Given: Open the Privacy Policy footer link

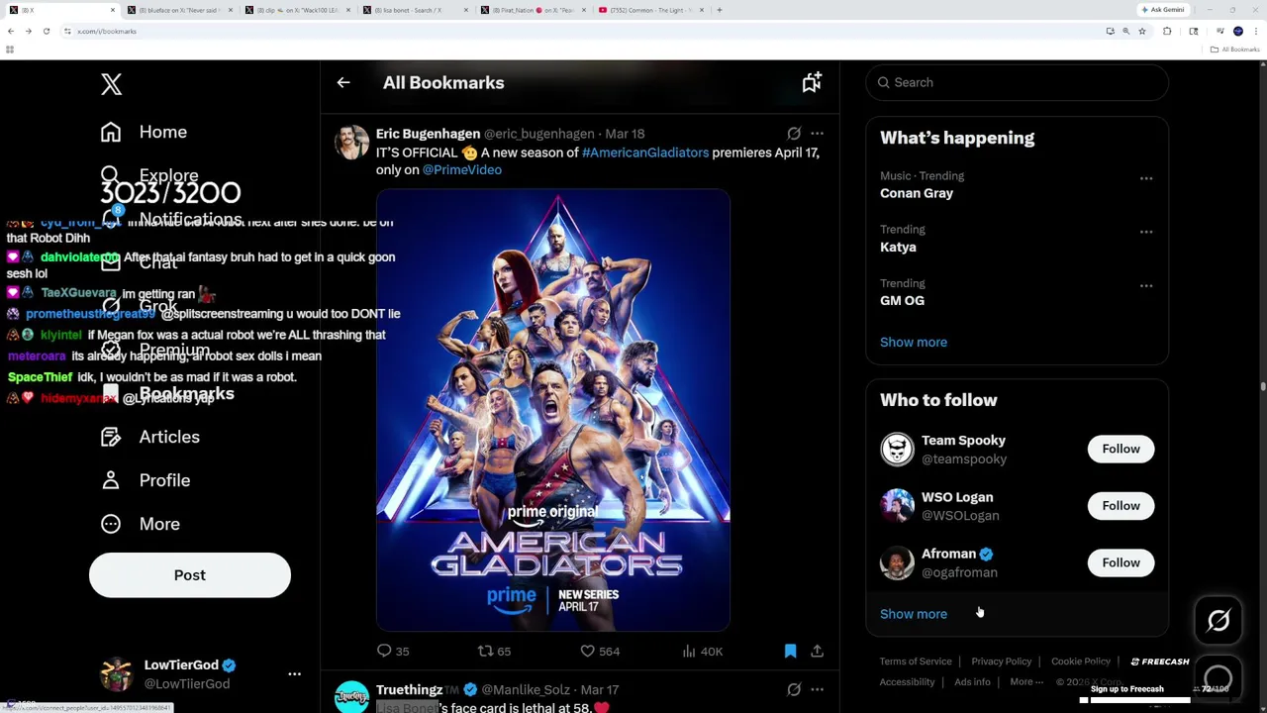Looking at the screenshot, I should [1001, 662].
